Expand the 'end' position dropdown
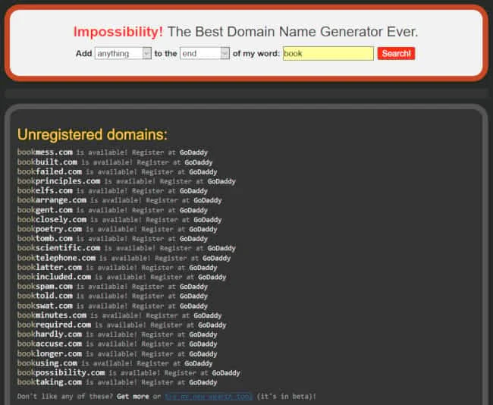 (x=204, y=53)
